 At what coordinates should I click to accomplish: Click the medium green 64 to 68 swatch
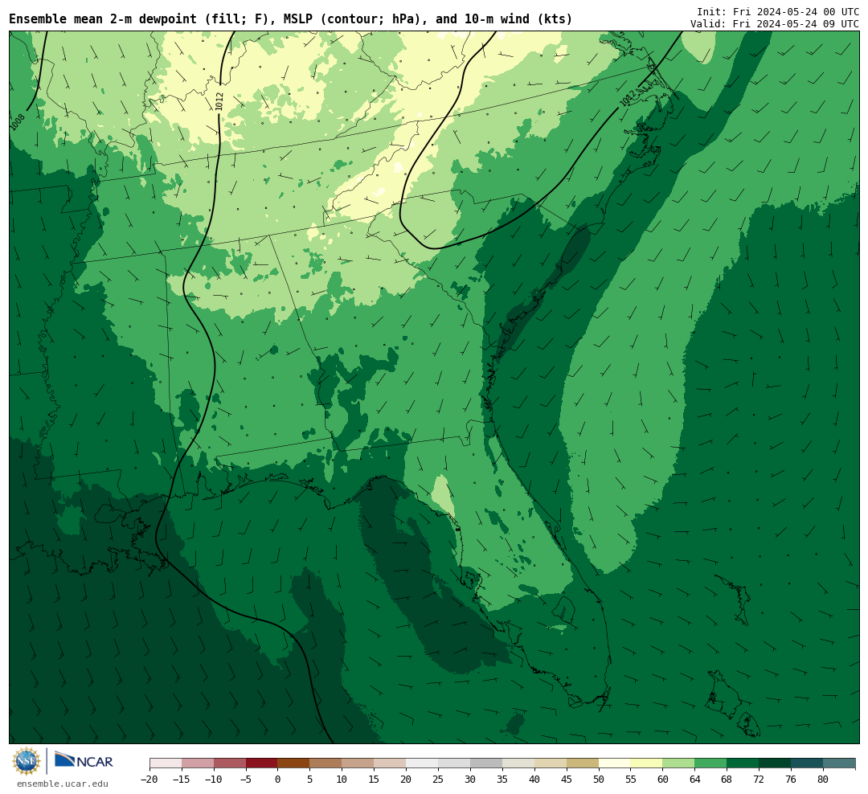tap(710, 763)
